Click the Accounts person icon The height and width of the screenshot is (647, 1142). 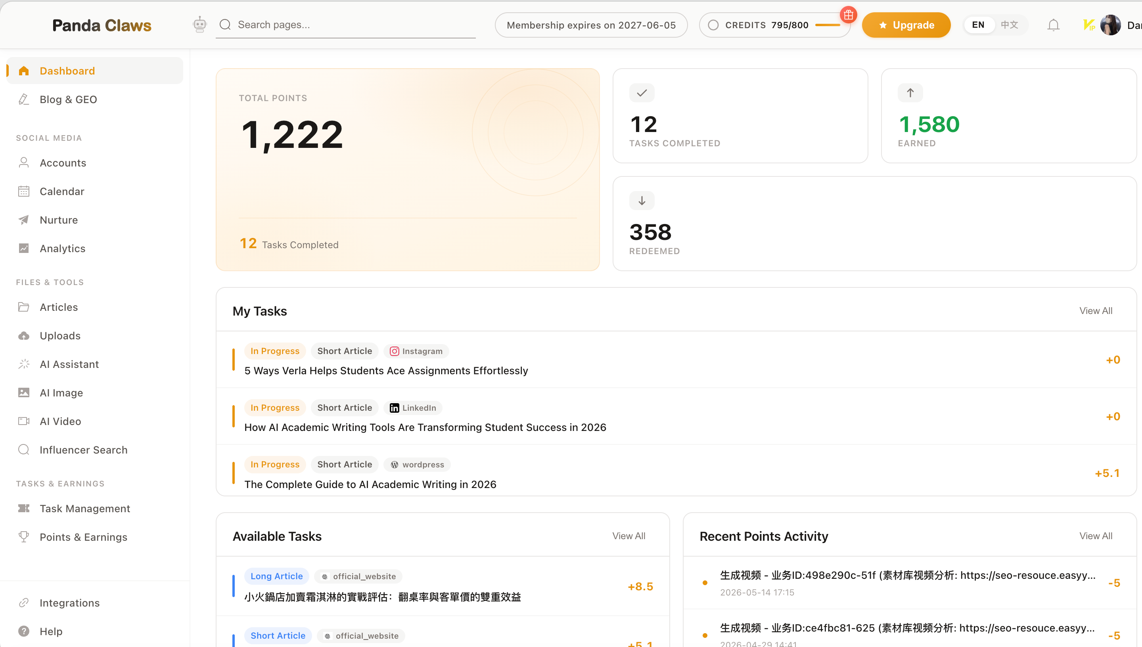pos(24,163)
